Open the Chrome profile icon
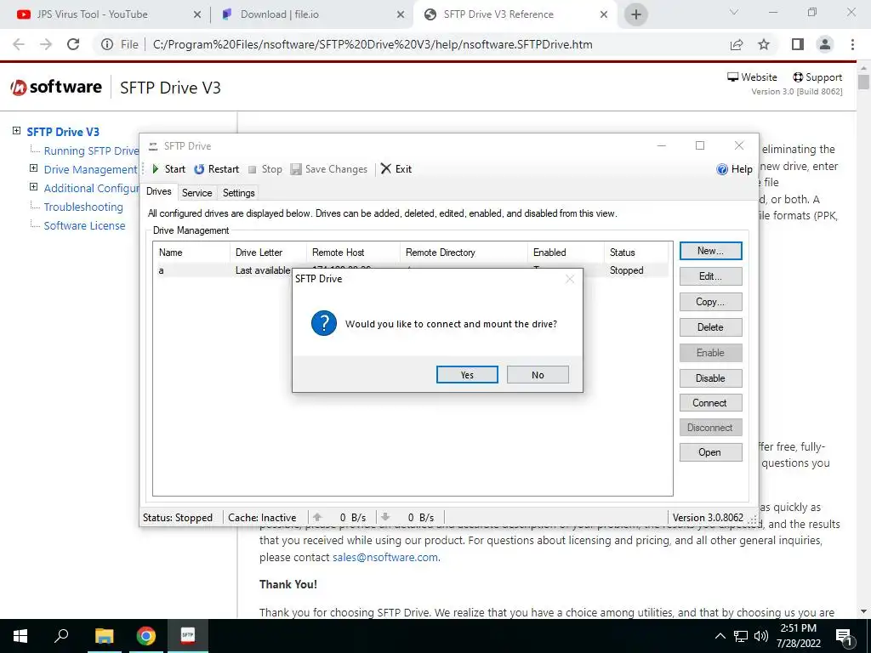Viewport: 871px width, 653px height. pos(825,44)
